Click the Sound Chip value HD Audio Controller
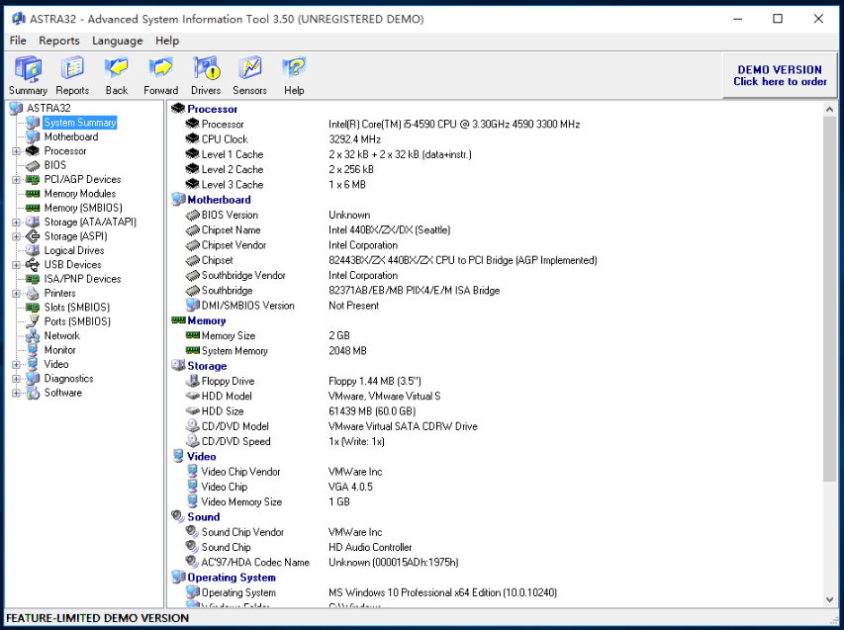The image size is (844, 630). pos(370,547)
